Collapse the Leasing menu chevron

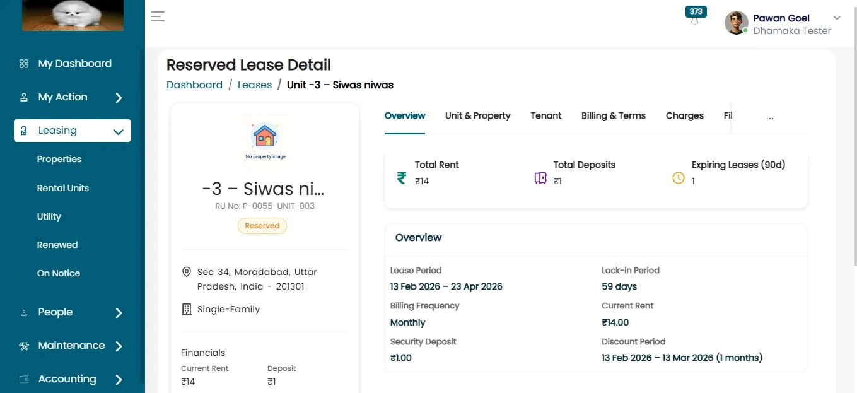[118, 132]
